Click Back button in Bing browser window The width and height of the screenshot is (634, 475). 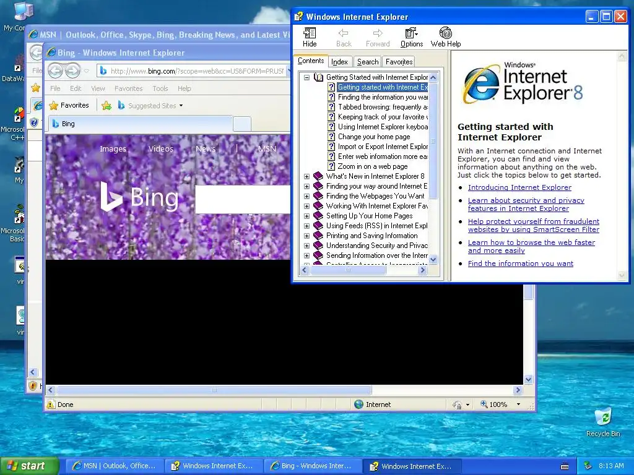click(x=55, y=71)
